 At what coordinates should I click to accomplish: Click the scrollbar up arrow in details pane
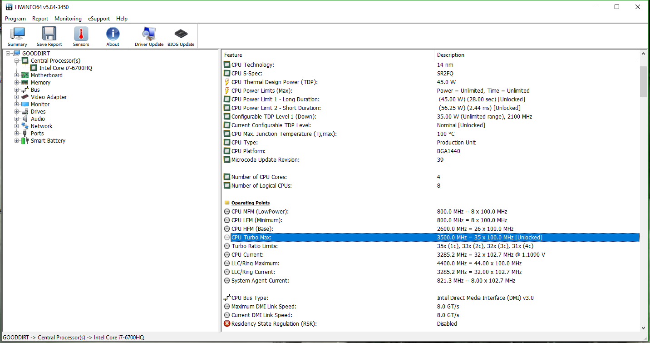643,54
